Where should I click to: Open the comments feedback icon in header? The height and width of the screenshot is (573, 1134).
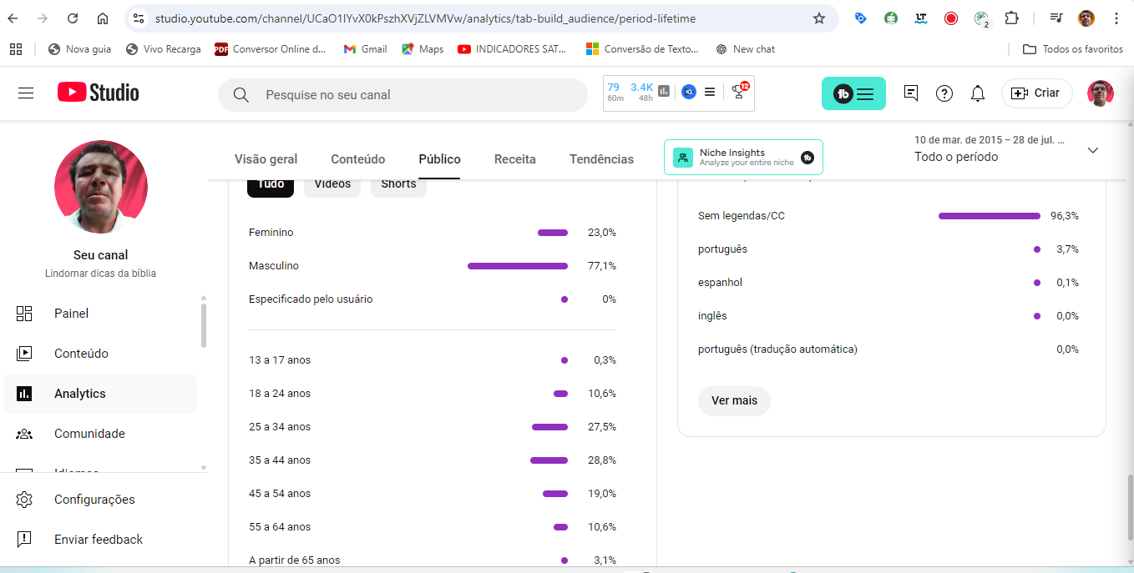[x=911, y=93]
